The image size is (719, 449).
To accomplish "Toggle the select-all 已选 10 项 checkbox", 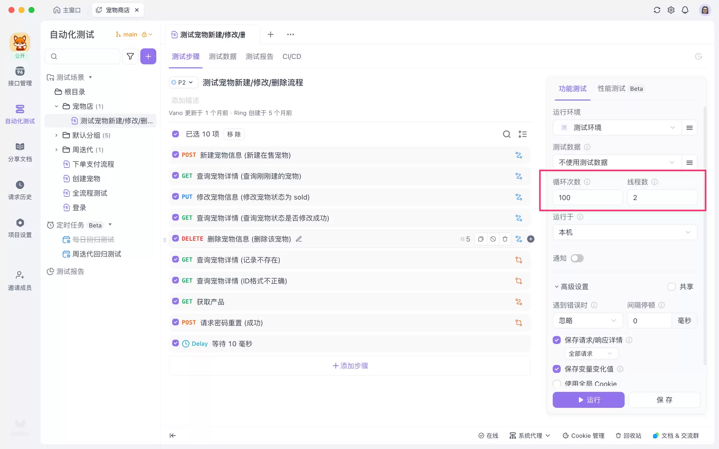I will point(175,134).
